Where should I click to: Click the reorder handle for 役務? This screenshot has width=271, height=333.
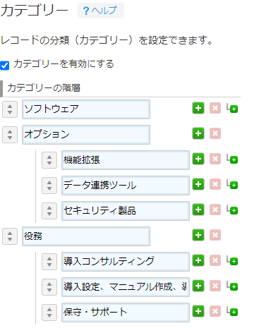pyautogui.click(x=10, y=236)
